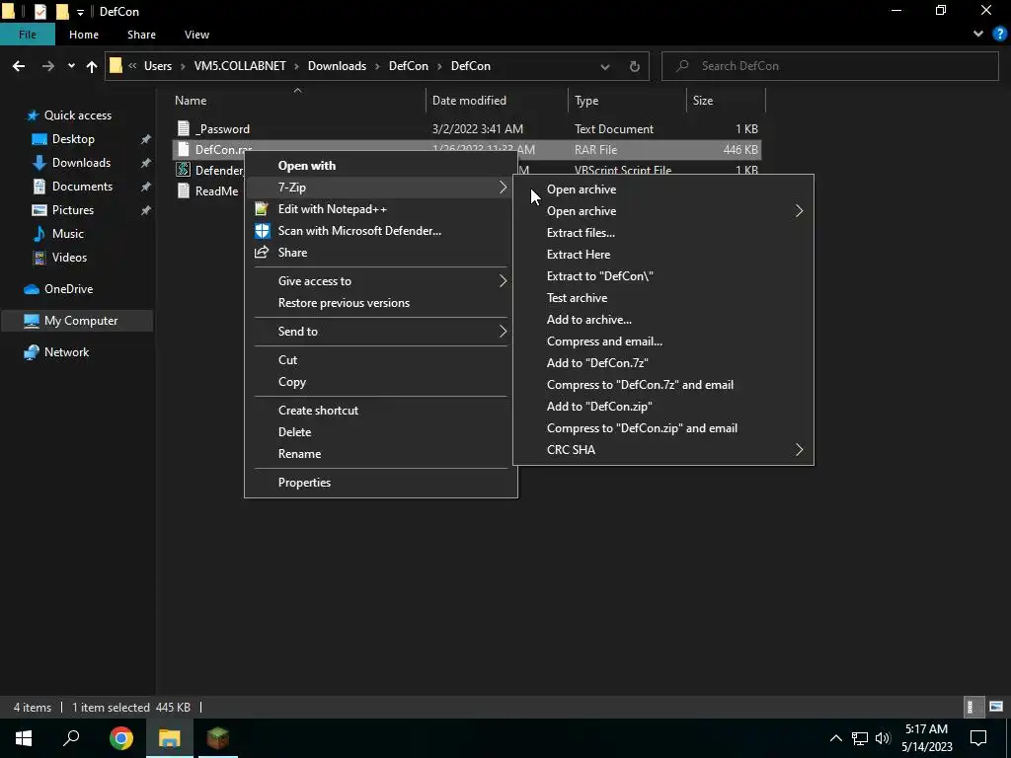Click the Microsoft Defender shield icon
This screenshot has width=1011, height=758.
(x=262, y=231)
